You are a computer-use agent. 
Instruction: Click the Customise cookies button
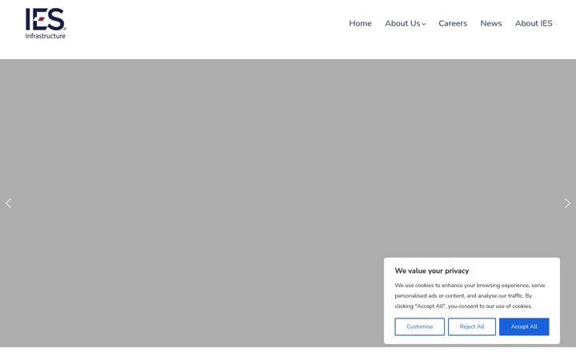click(x=419, y=326)
